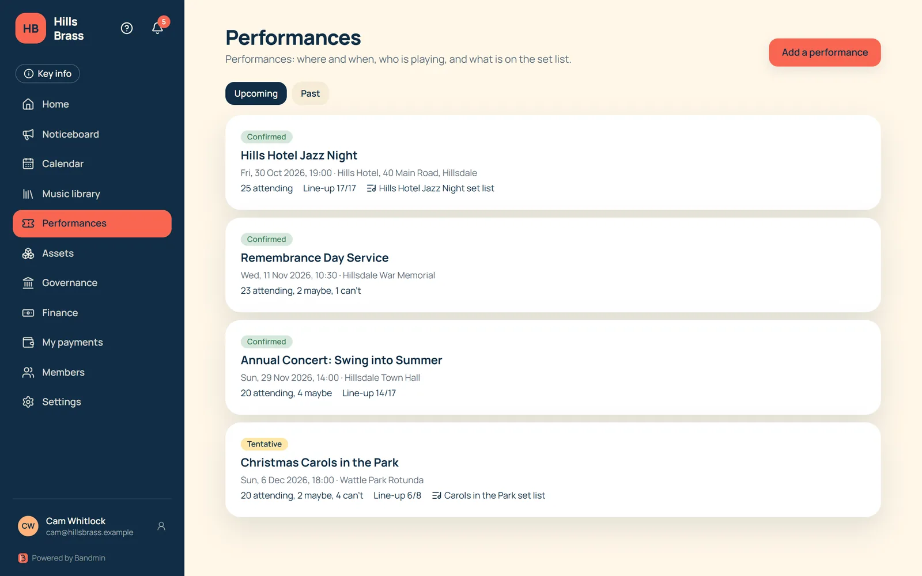Click the Music library shelf icon

click(28, 194)
